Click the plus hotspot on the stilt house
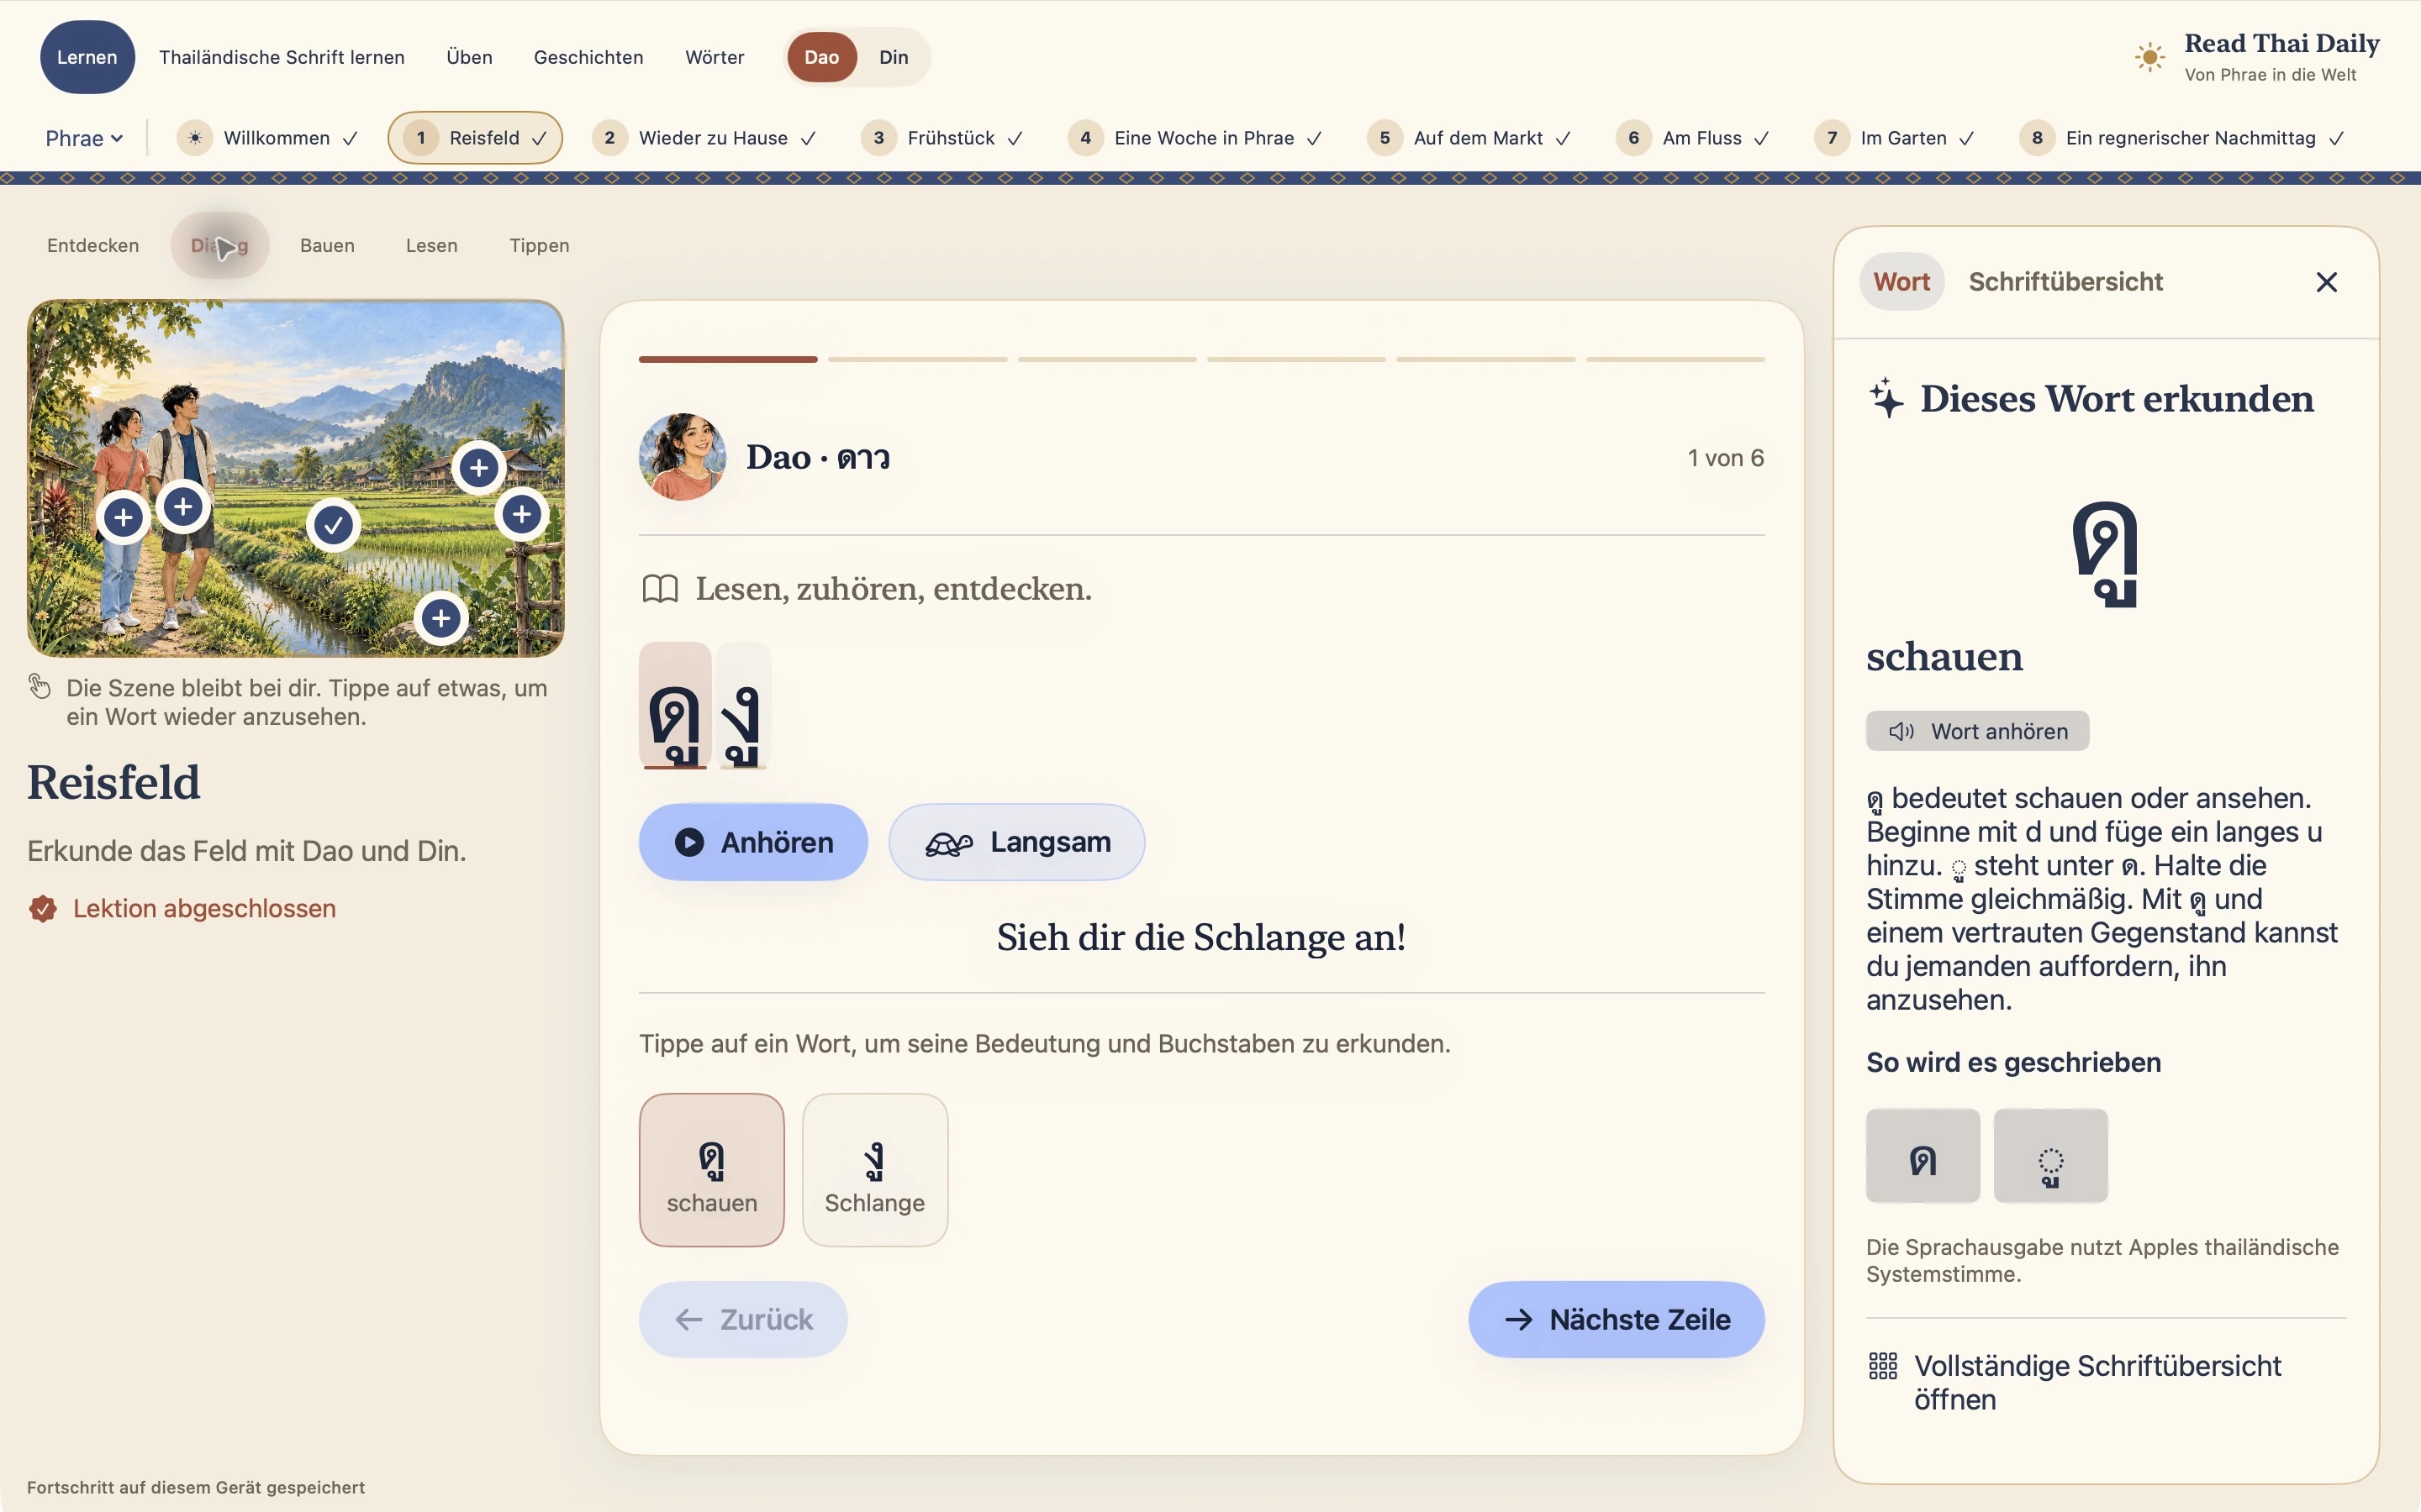Image resolution: width=2421 pixels, height=1512 pixels. pos(479,467)
